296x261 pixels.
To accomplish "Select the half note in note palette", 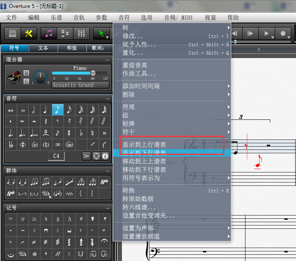I will tap(34, 109).
